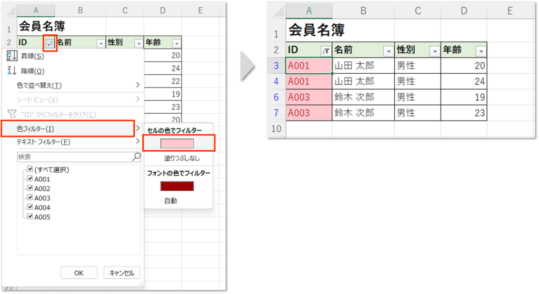Click descending sort 降順(O) icon
Image resolution: width=539 pixels, height=294 pixels.
click(x=12, y=71)
